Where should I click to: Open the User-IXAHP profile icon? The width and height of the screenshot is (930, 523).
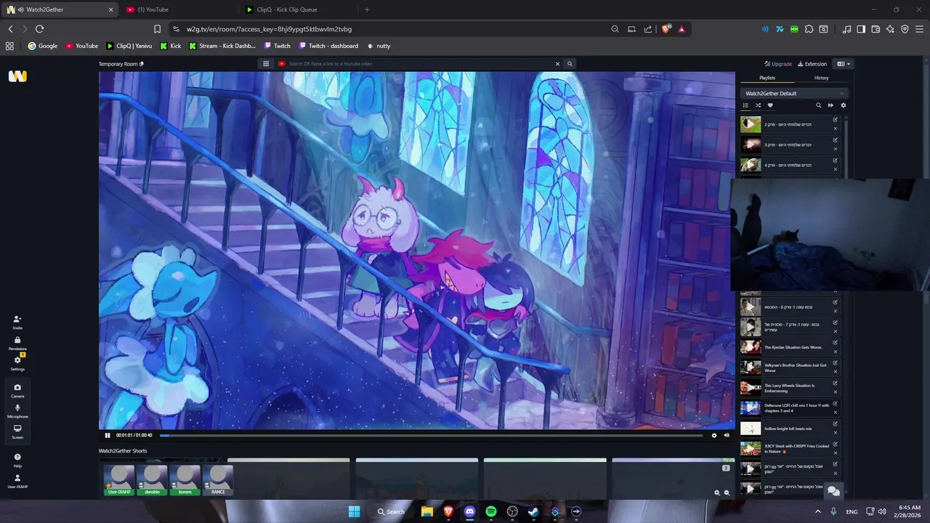17,481
